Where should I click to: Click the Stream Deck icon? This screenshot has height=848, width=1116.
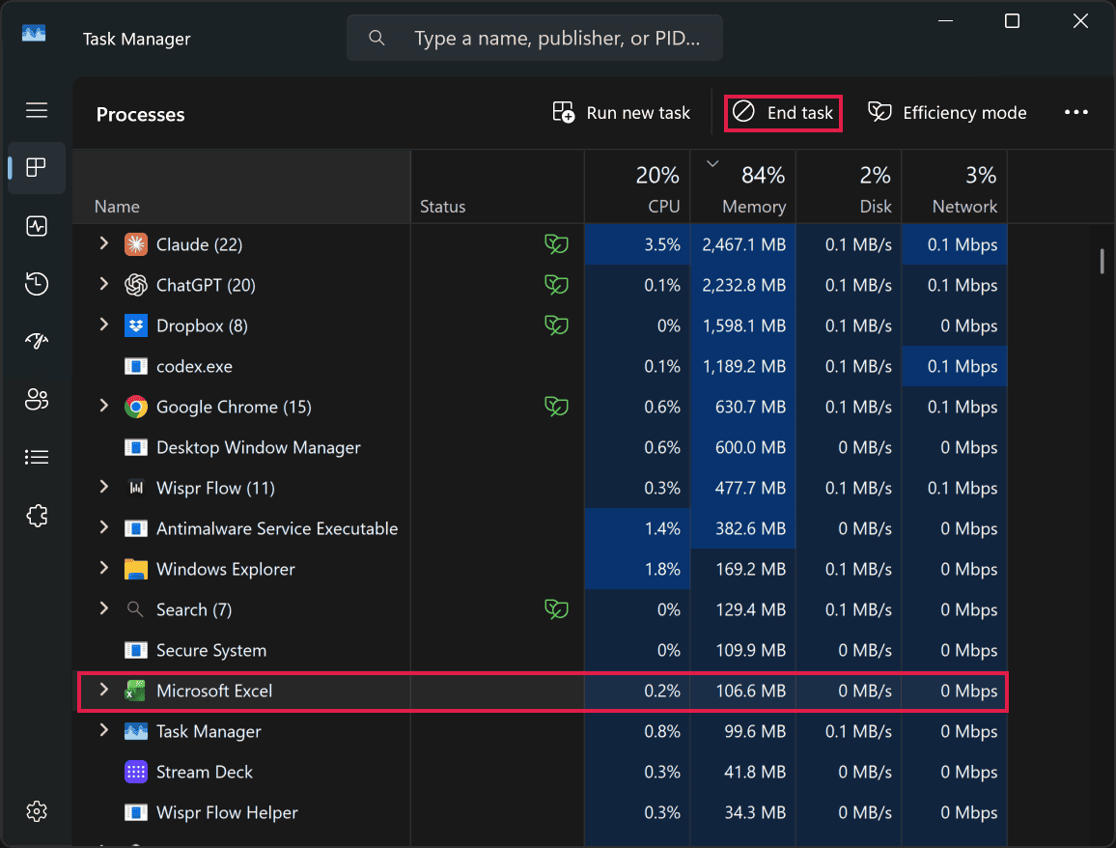pyautogui.click(x=136, y=772)
